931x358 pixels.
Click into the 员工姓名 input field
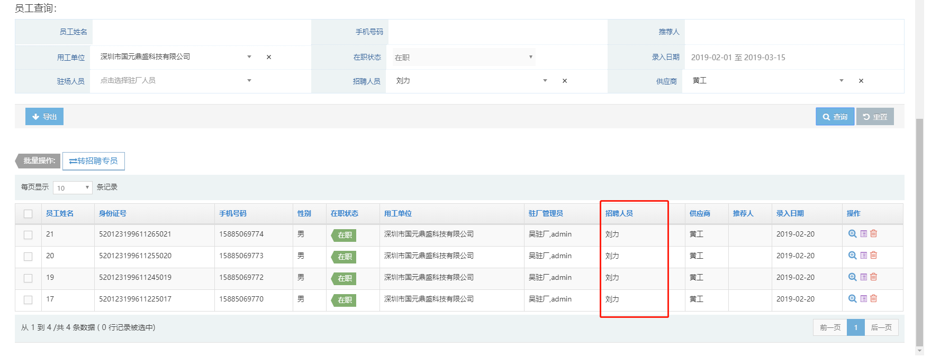tap(201, 32)
